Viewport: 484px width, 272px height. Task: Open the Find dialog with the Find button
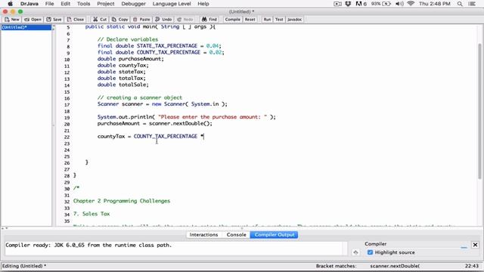[x=209, y=20]
